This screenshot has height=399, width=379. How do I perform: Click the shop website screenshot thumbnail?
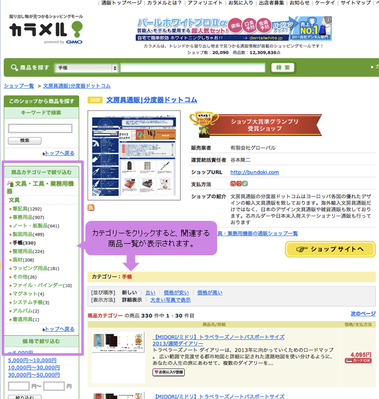click(x=134, y=155)
